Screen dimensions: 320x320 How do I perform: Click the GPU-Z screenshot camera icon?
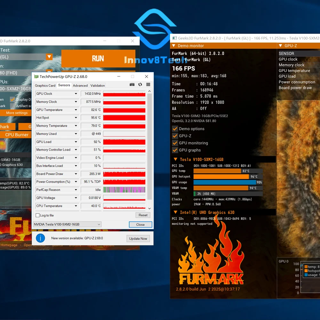(132, 84)
